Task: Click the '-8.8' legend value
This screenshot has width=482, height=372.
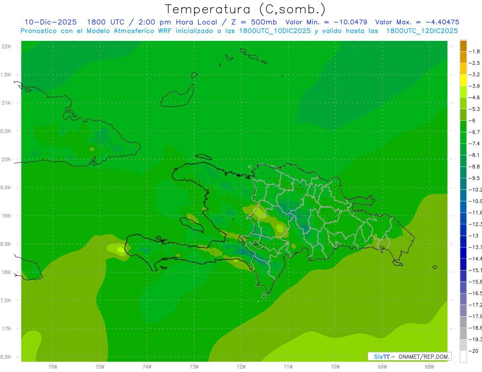Action: click(474, 167)
